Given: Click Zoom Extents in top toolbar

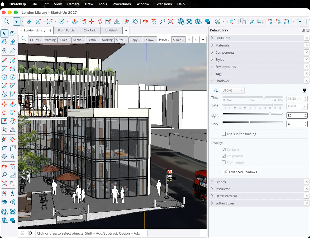Looking at the screenshot, I should pyautogui.click(x=171, y=21).
